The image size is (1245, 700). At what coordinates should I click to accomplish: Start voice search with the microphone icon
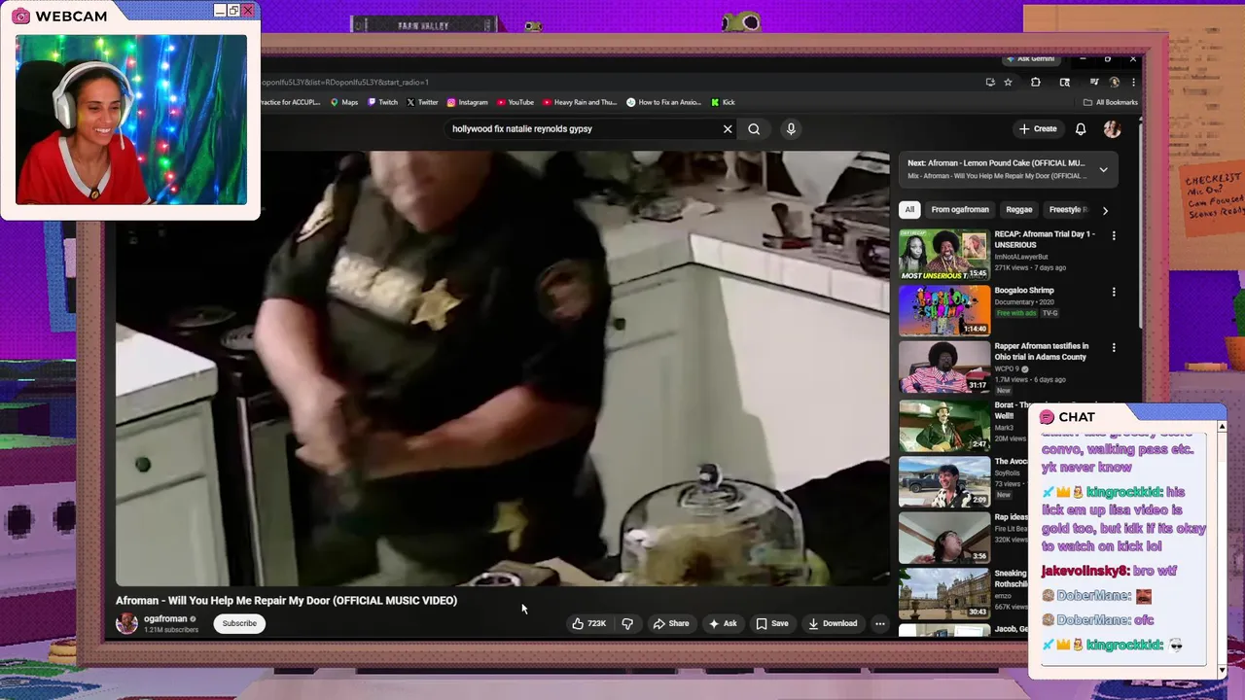[x=791, y=128]
